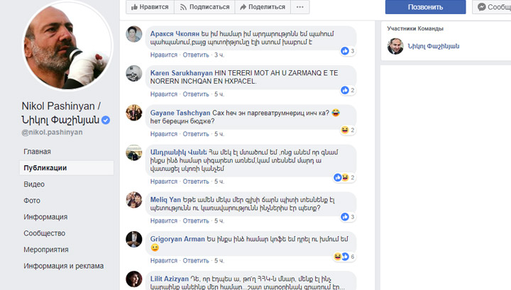Viewport: 511px width, 290px height.
Task: Open the Фото section in sidebar
Action: pyautogui.click(x=32, y=201)
